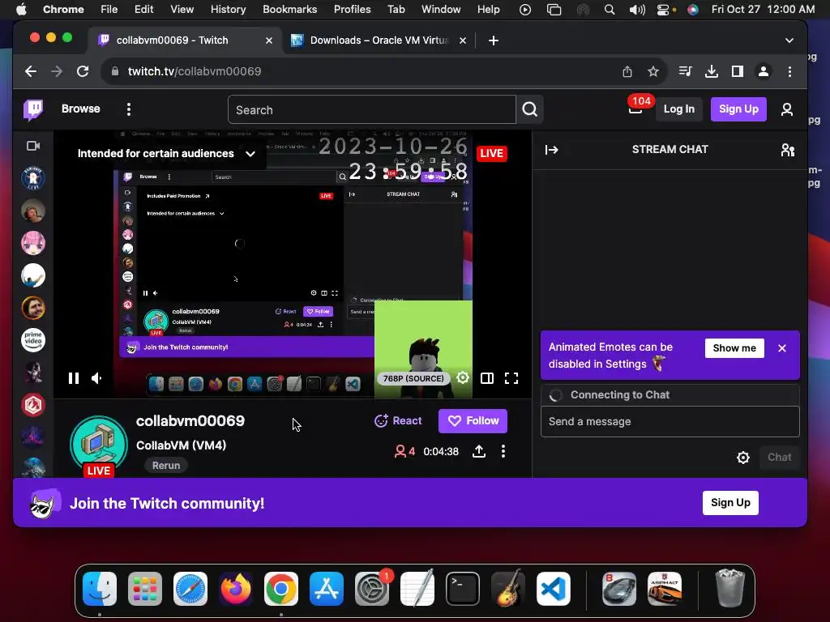Pause the live stream video
The height and width of the screenshot is (622, 830).
point(74,378)
